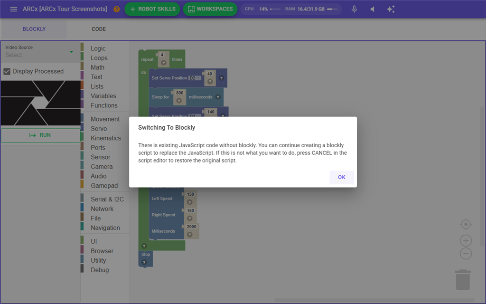Click the RUN button
Screen dimensions: 486x304
[41, 135]
